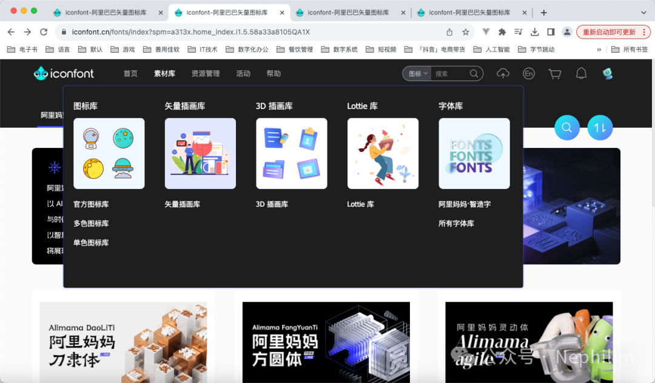Open the IT技术 bookmark folder
The width and height of the screenshot is (655, 383).
[x=203, y=49]
